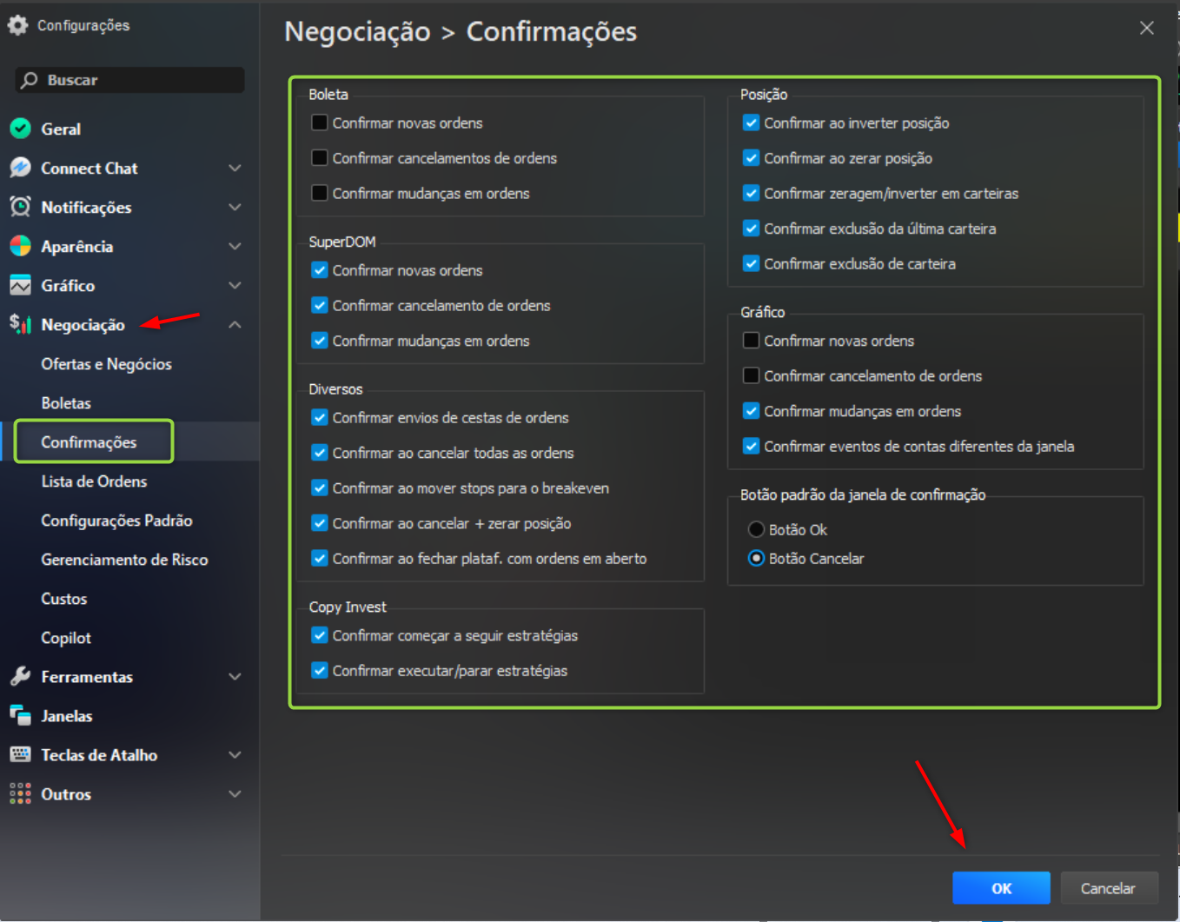Toggle confirmar envios de cestas de ordens

(320, 417)
